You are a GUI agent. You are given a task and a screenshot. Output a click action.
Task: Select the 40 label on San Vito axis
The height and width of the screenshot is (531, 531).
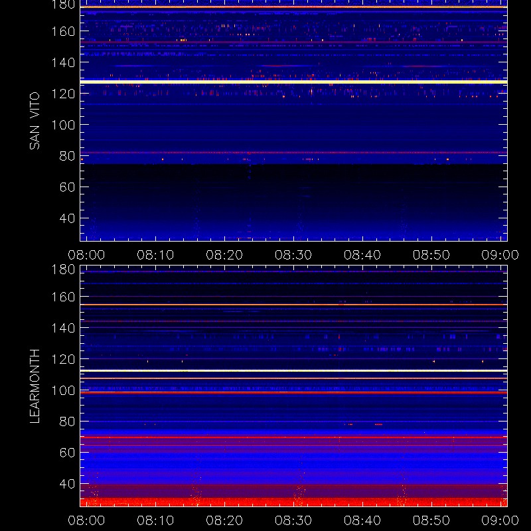pyautogui.click(x=68, y=218)
